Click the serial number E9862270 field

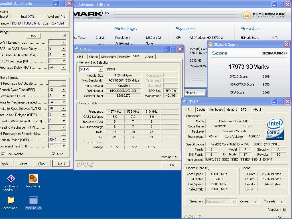124,96
